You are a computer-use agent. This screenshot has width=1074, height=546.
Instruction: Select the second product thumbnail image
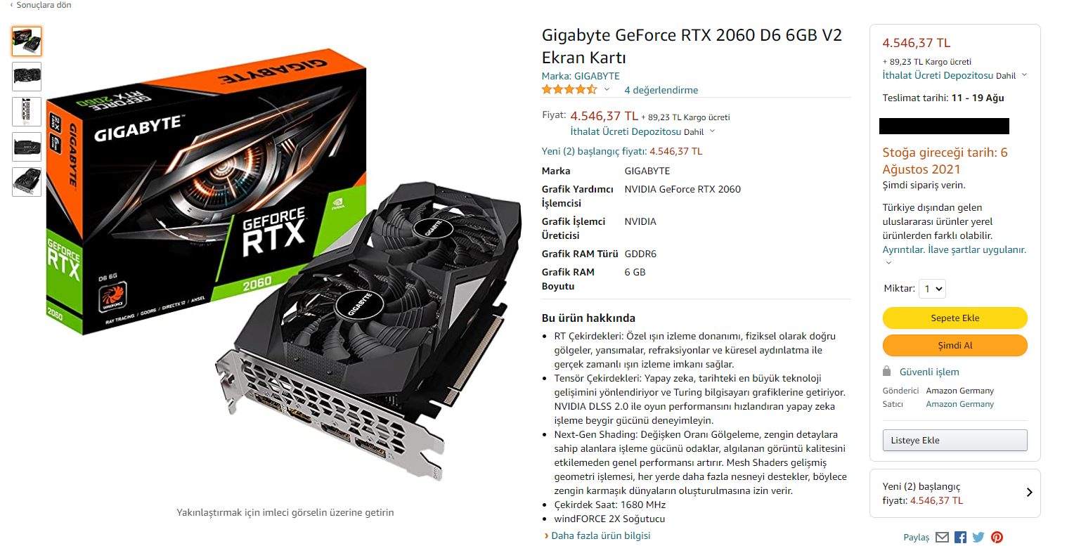27,77
